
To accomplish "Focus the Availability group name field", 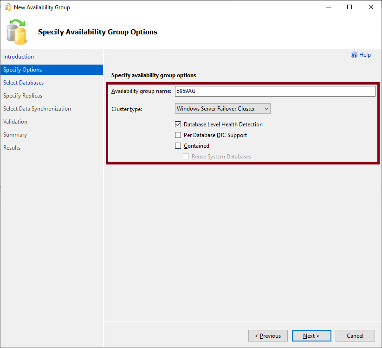I will coord(275,91).
